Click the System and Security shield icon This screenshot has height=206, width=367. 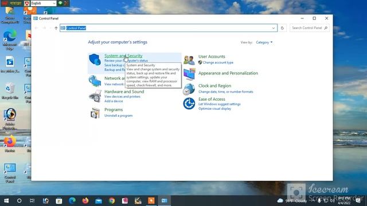point(95,60)
